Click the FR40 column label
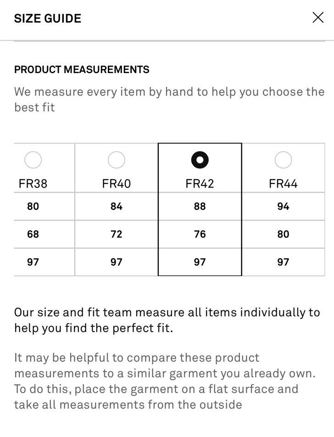The width and height of the screenshot is (334, 437). pos(117,184)
